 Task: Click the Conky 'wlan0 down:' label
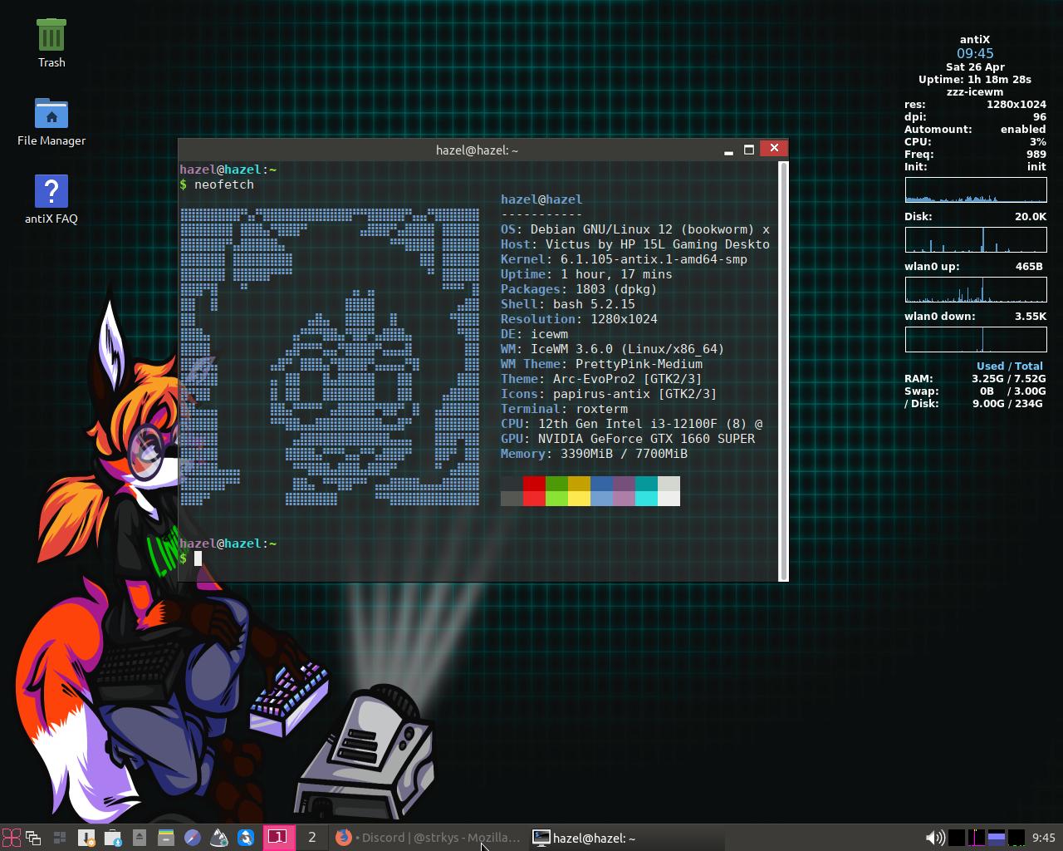click(x=940, y=317)
